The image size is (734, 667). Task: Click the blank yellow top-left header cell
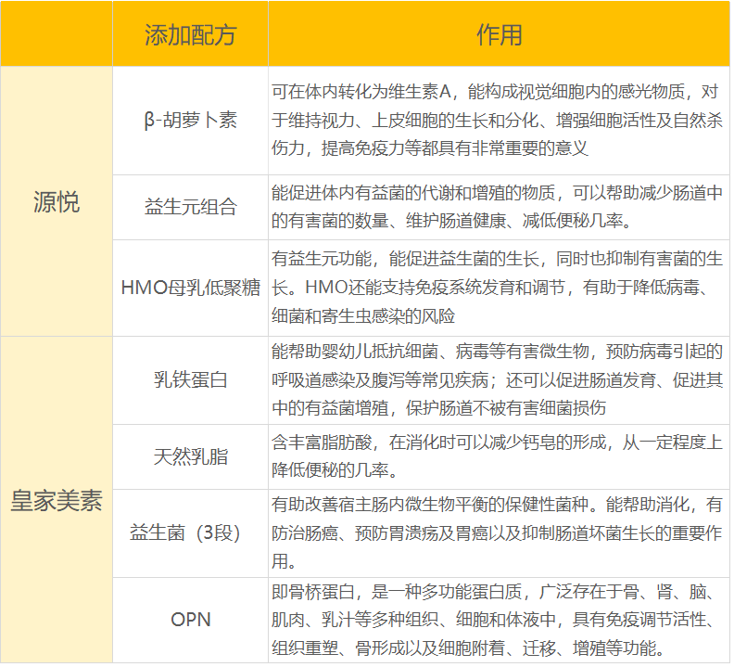56,35
